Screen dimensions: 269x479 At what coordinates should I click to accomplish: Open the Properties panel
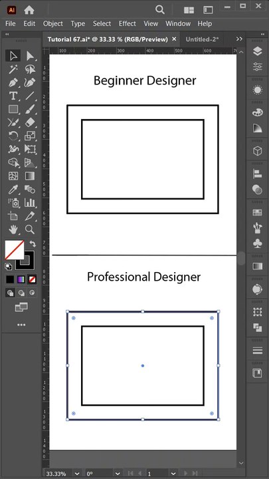point(258,67)
